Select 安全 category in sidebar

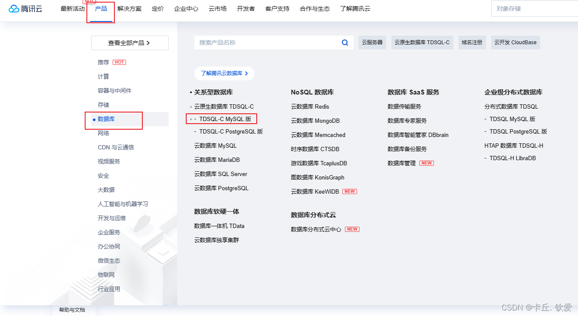pos(103,176)
